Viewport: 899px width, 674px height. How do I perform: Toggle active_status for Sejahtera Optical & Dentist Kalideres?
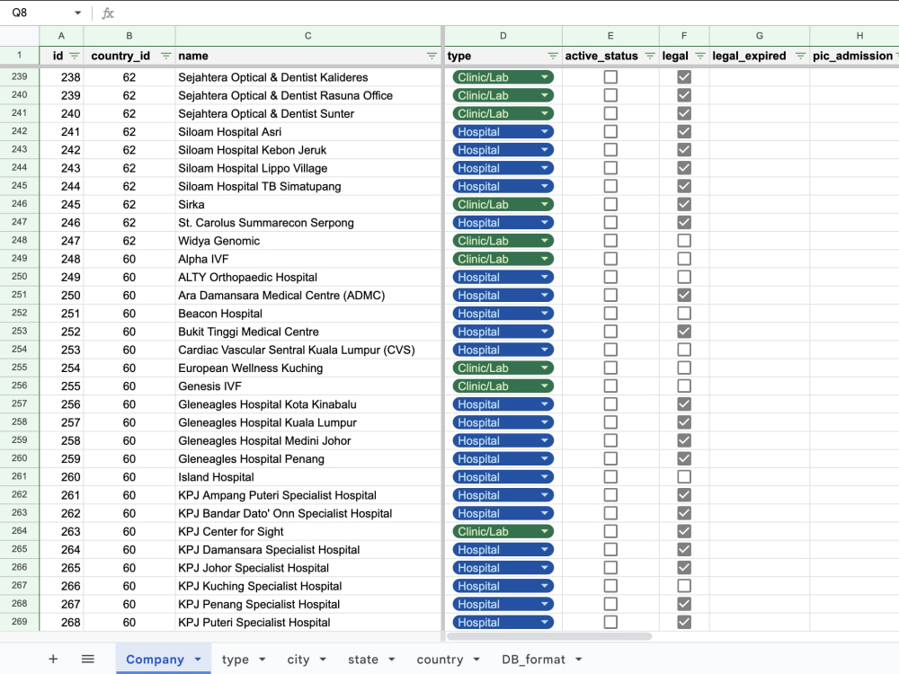coord(610,76)
